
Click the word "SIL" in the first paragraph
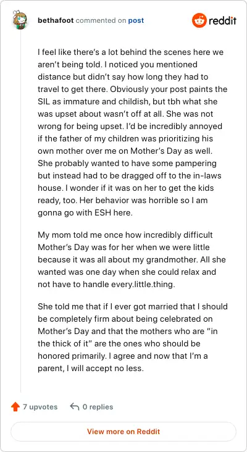pyautogui.click(x=43, y=102)
